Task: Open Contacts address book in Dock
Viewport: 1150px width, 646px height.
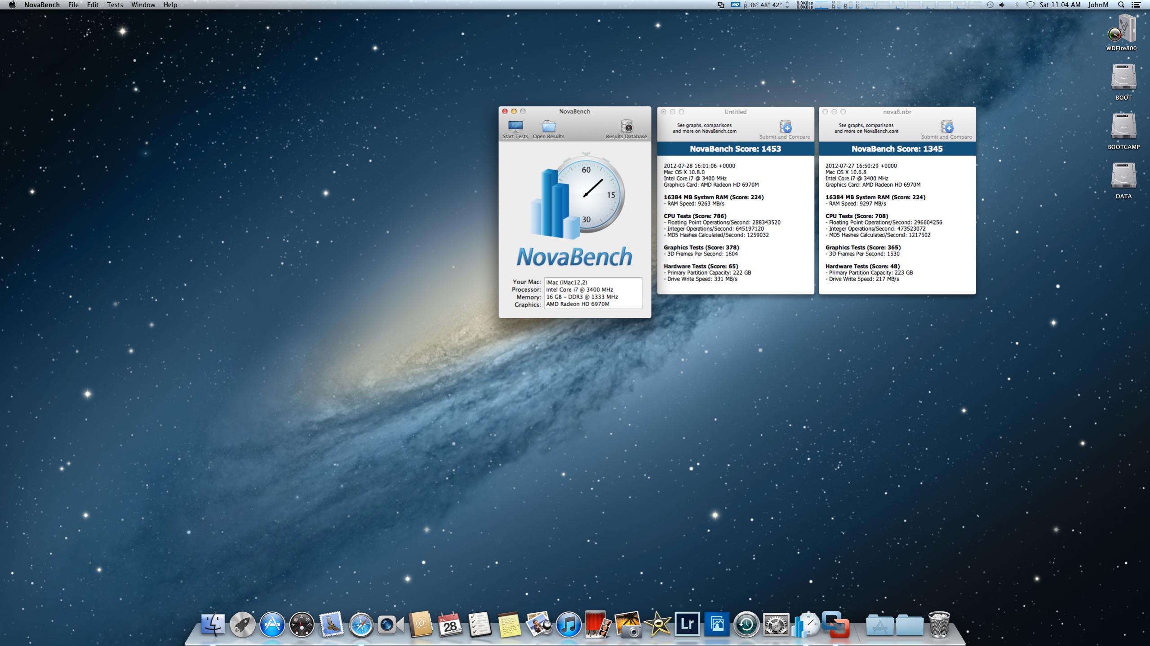Action: click(420, 624)
